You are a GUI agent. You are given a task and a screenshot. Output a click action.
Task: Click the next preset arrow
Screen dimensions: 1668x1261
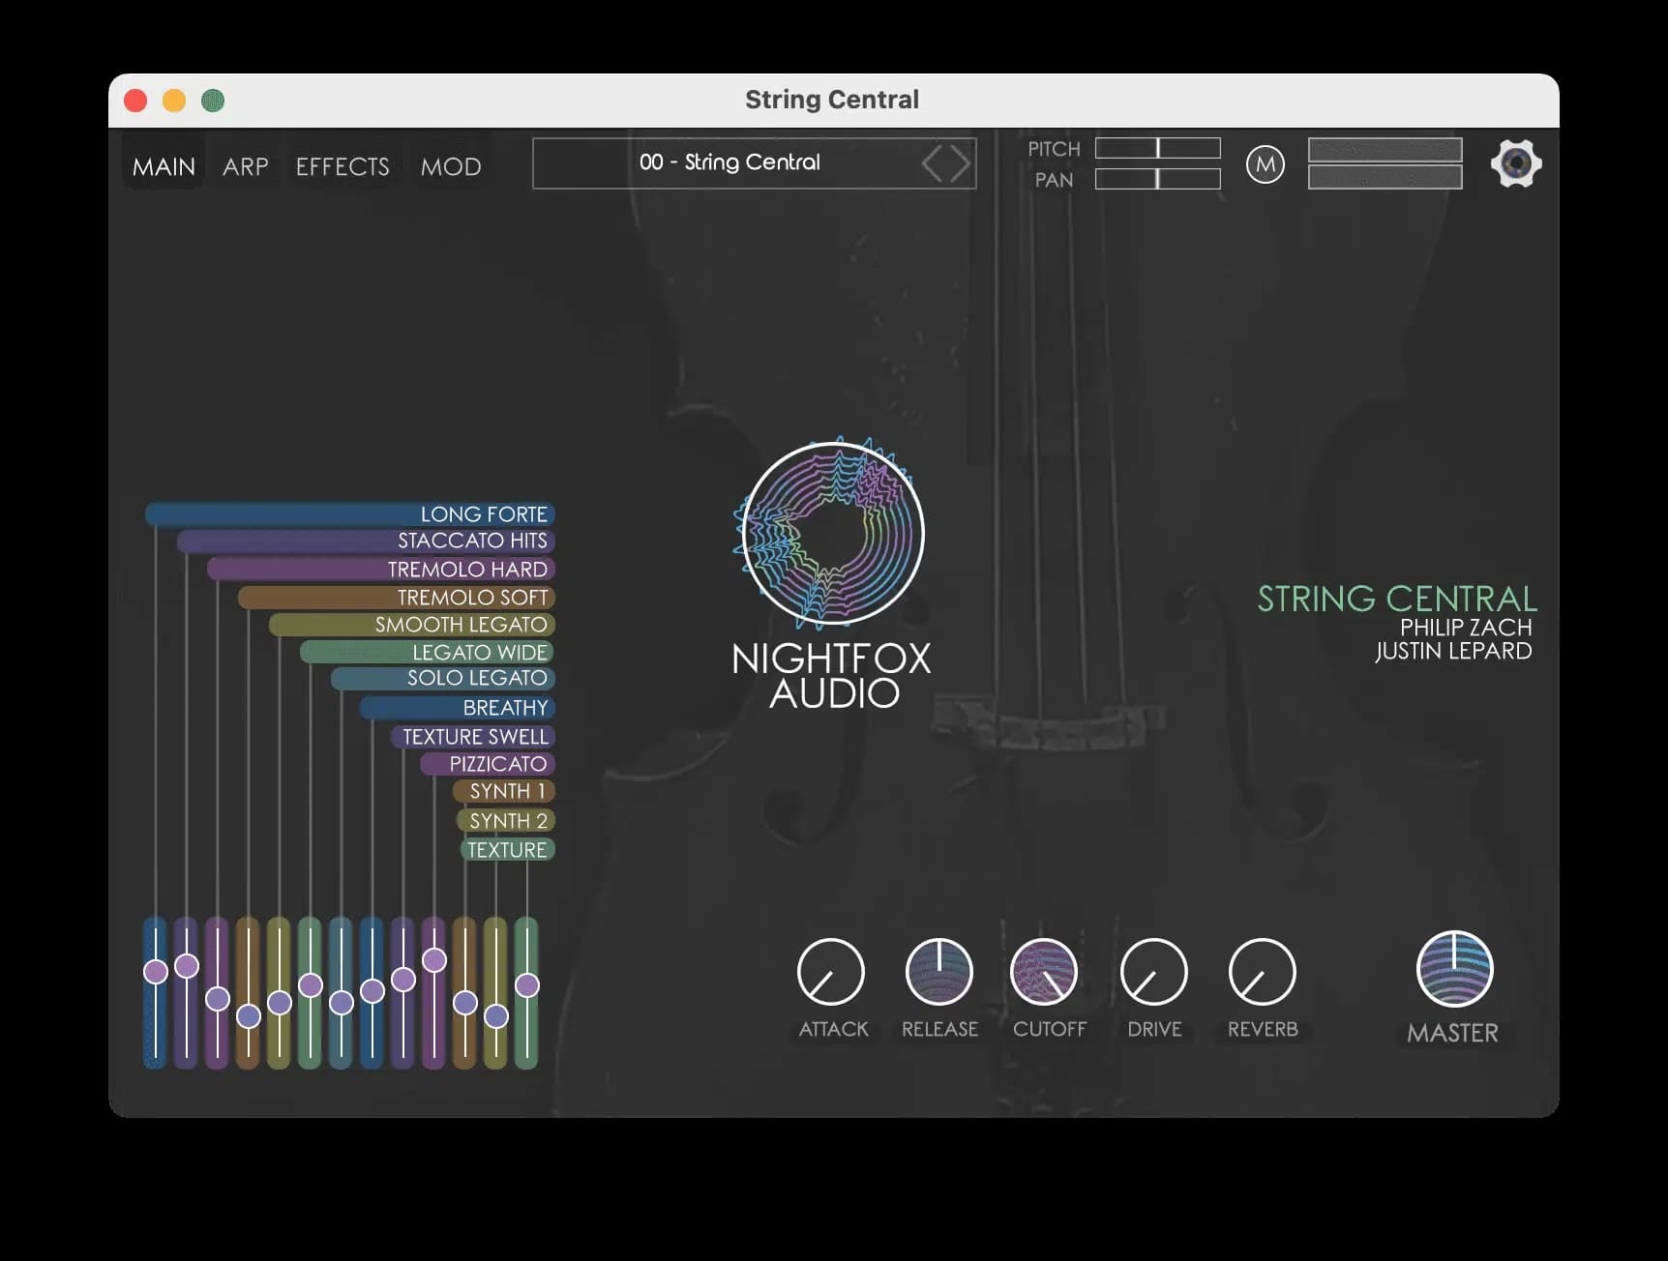click(x=959, y=162)
